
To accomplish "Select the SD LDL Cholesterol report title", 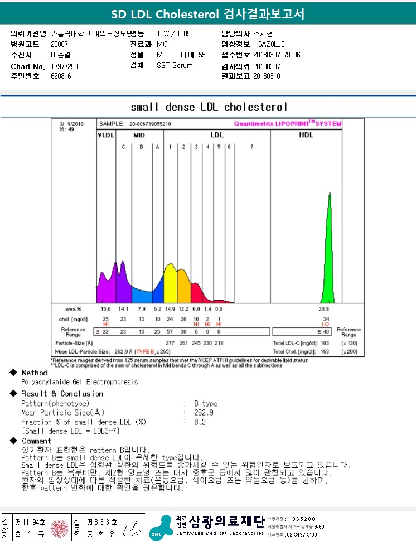I will tap(208, 14).
